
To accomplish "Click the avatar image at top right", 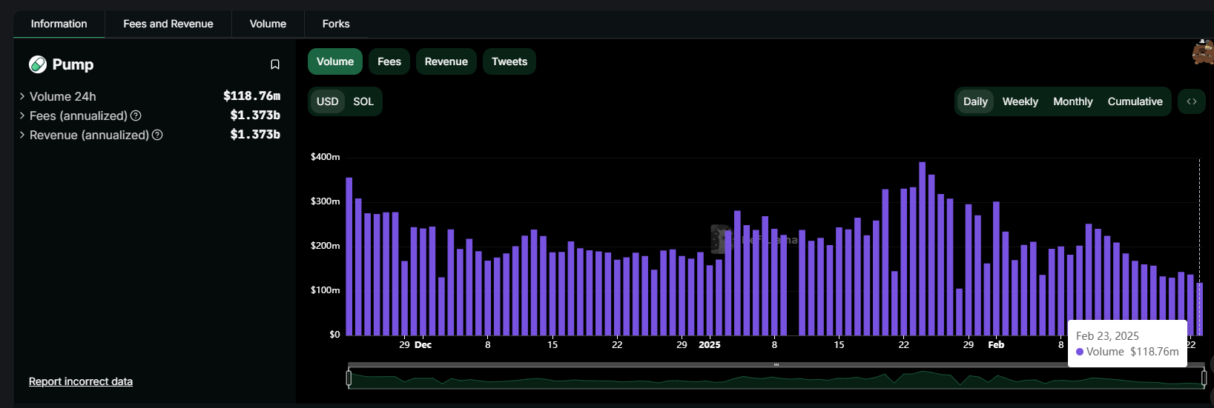I will 1203,53.
